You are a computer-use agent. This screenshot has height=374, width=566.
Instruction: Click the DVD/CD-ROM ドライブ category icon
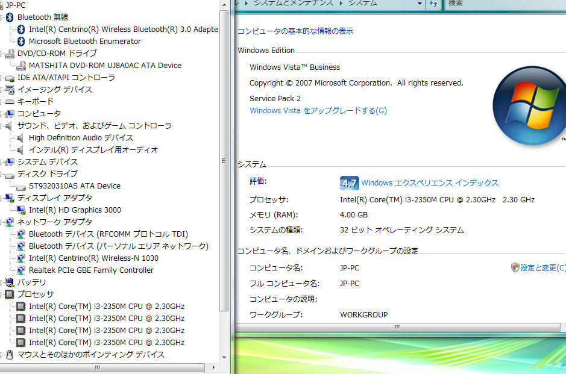(x=10, y=54)
